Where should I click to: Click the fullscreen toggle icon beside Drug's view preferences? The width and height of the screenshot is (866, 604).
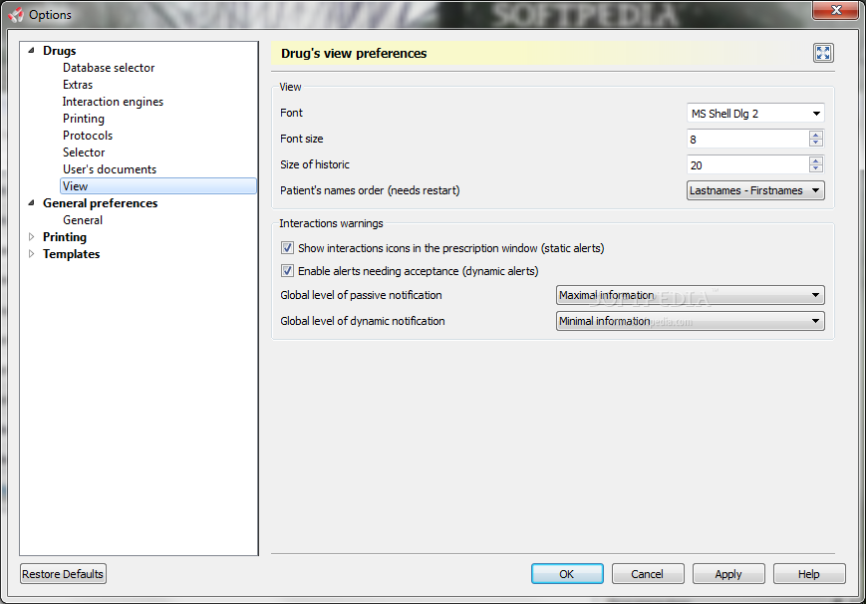pyautogui.click(x=823, y=53)
